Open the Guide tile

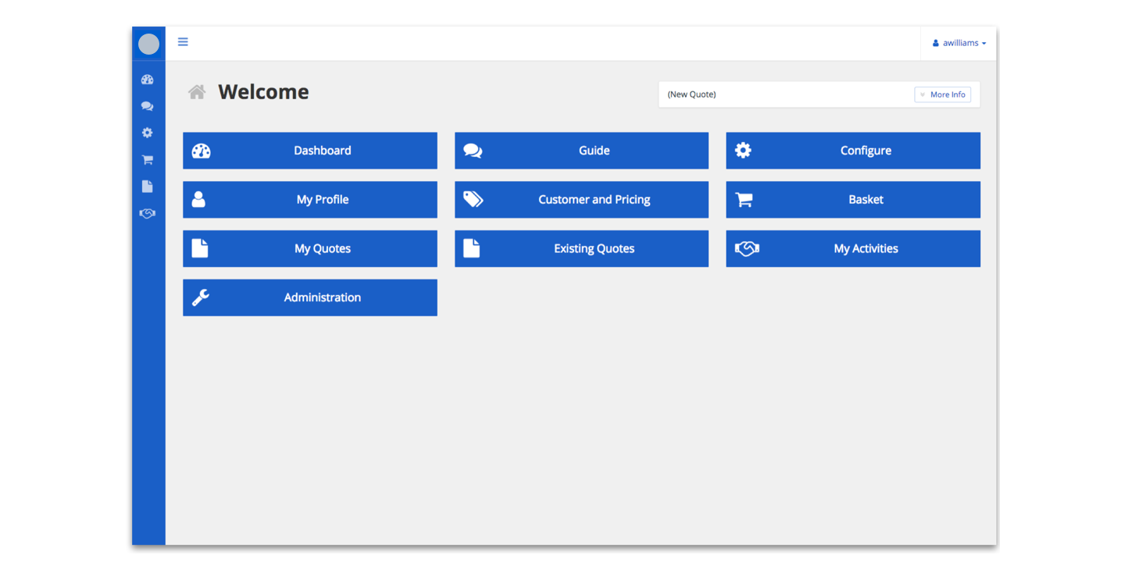pyautogui.click(x=581, y=151)
